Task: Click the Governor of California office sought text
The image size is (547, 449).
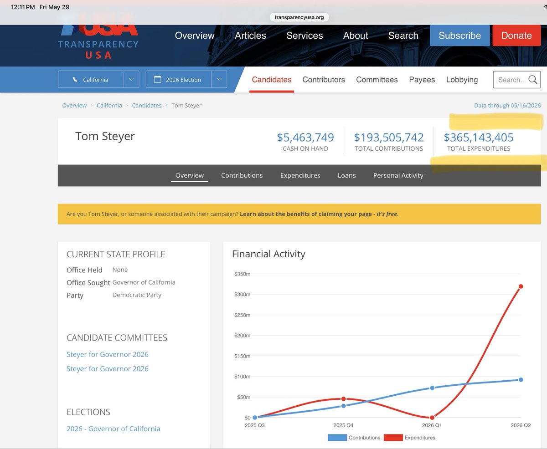Action: [144, 282]
